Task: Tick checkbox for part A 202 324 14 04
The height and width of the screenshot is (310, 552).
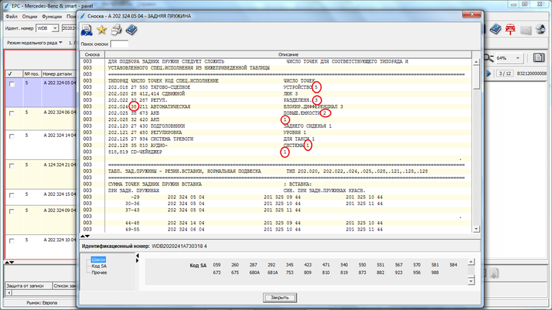Action: pyautogui.click(x=12, y=136)
